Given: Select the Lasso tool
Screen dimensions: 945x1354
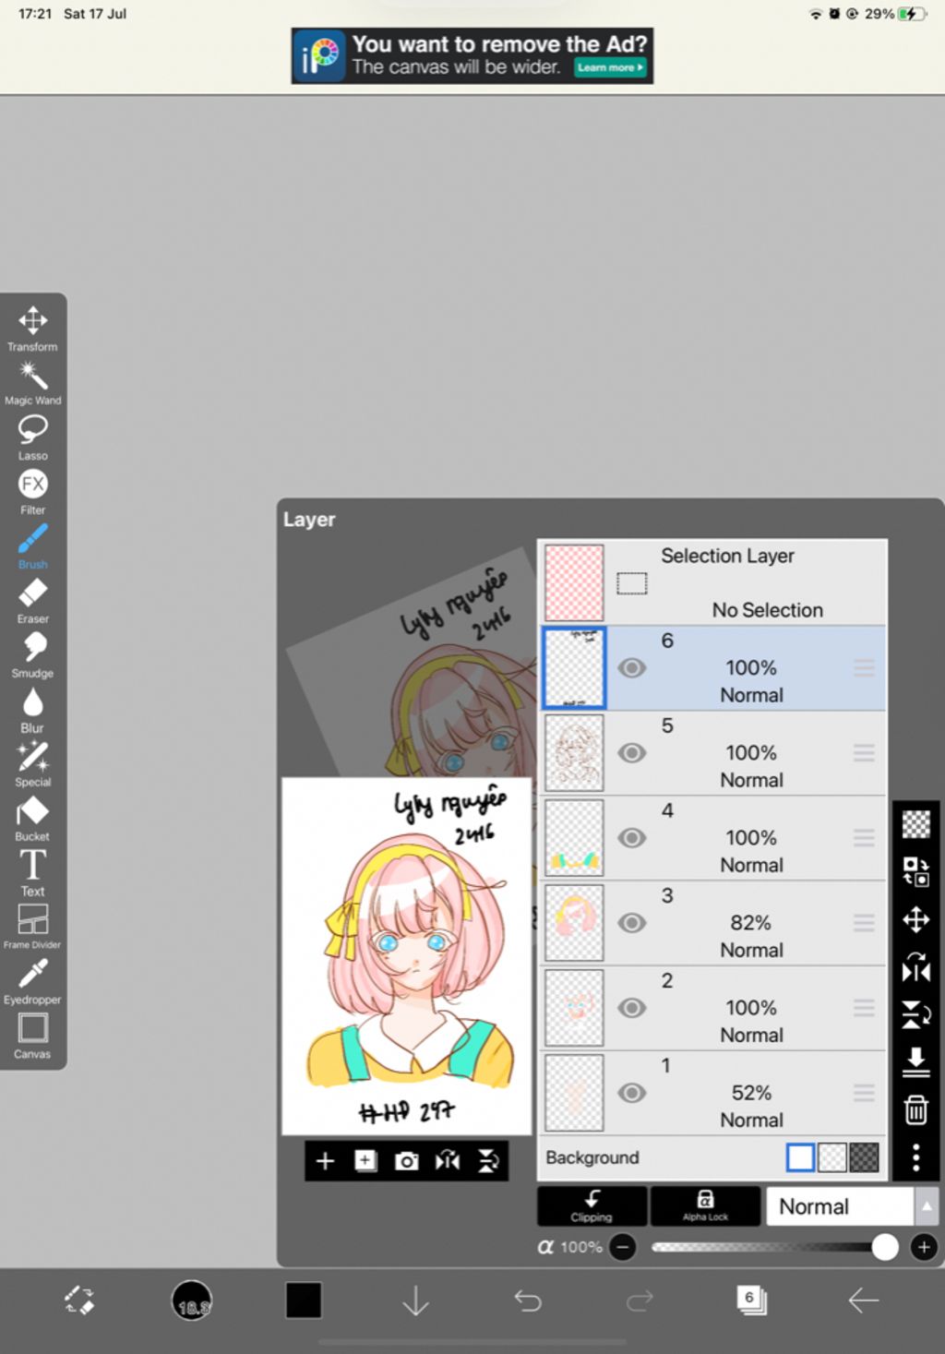Looking at the screenshot, I should [x=32, y=437].
